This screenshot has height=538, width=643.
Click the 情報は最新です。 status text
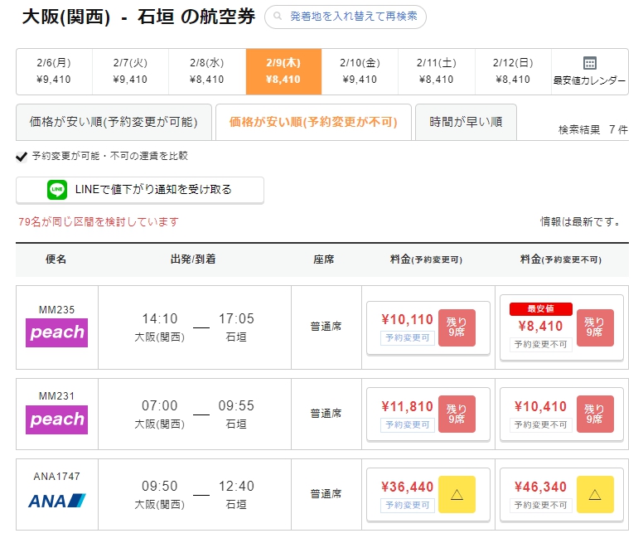(x=580, y=222)
